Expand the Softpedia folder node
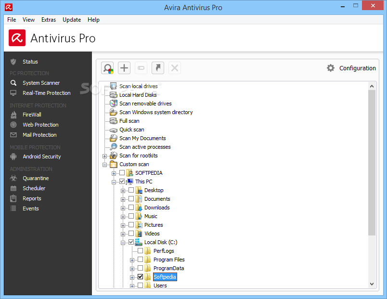 132,277
